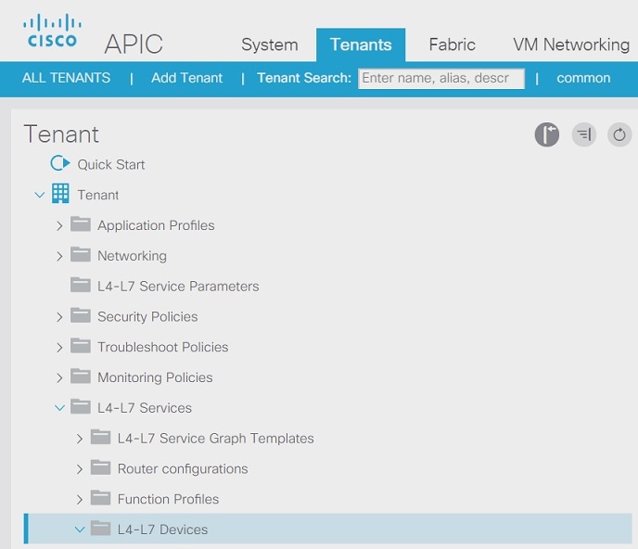This screenshot has width=638, height=549.
Task: Focus the Tenant Search input field
Action: coord(441,78)
